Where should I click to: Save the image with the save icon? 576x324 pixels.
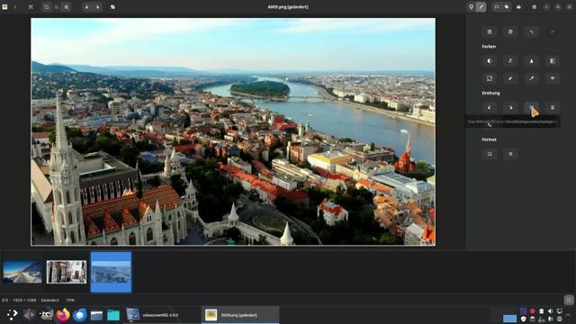[490, 32]
